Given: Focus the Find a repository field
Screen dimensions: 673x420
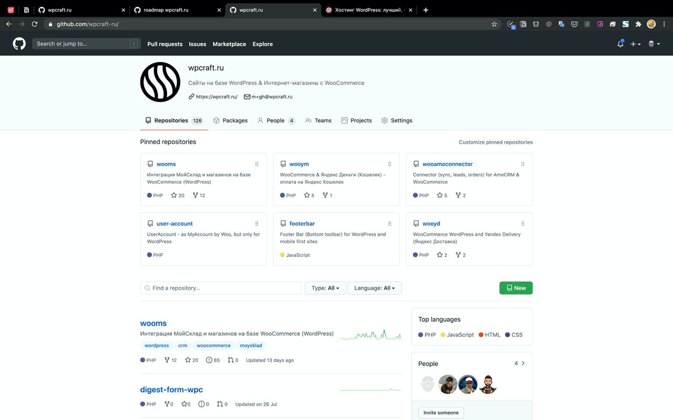Looking at the screenshot, I should coord(221,288).
